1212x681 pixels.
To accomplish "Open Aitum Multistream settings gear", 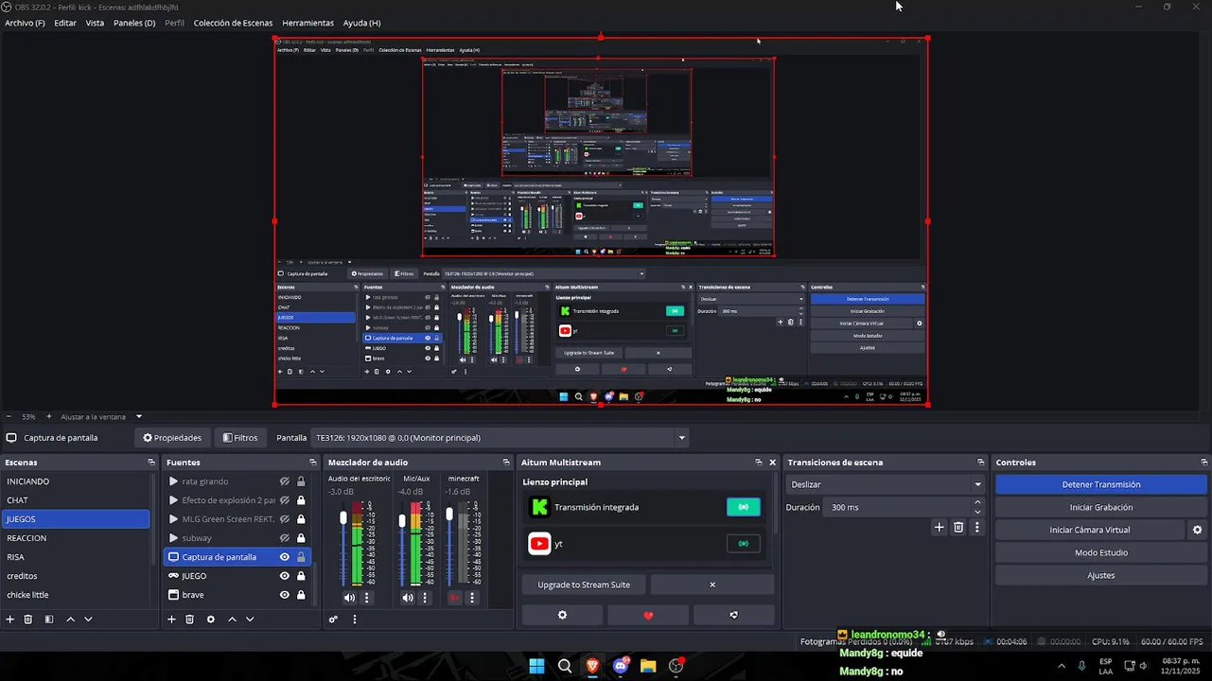I will (562, 615).
